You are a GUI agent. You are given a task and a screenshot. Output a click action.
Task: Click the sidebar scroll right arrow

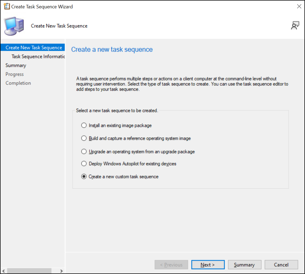pos(62,271)
